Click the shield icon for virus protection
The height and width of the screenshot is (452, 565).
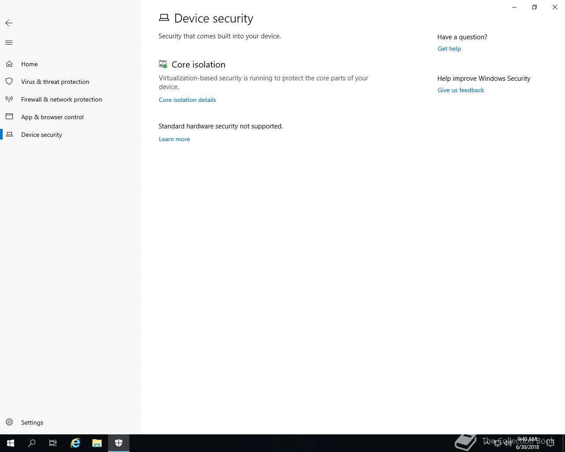click(9, 82)
